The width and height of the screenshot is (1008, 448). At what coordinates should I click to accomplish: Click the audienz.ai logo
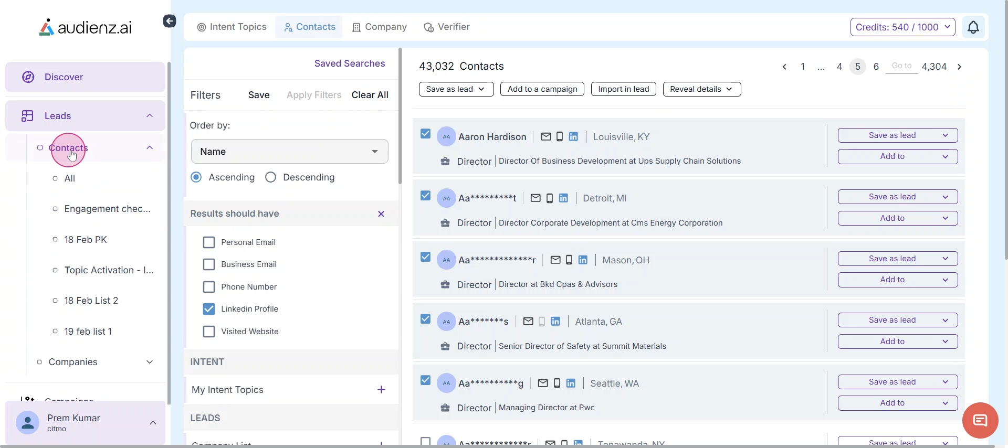pyautogui.click(x=86, y=27)
